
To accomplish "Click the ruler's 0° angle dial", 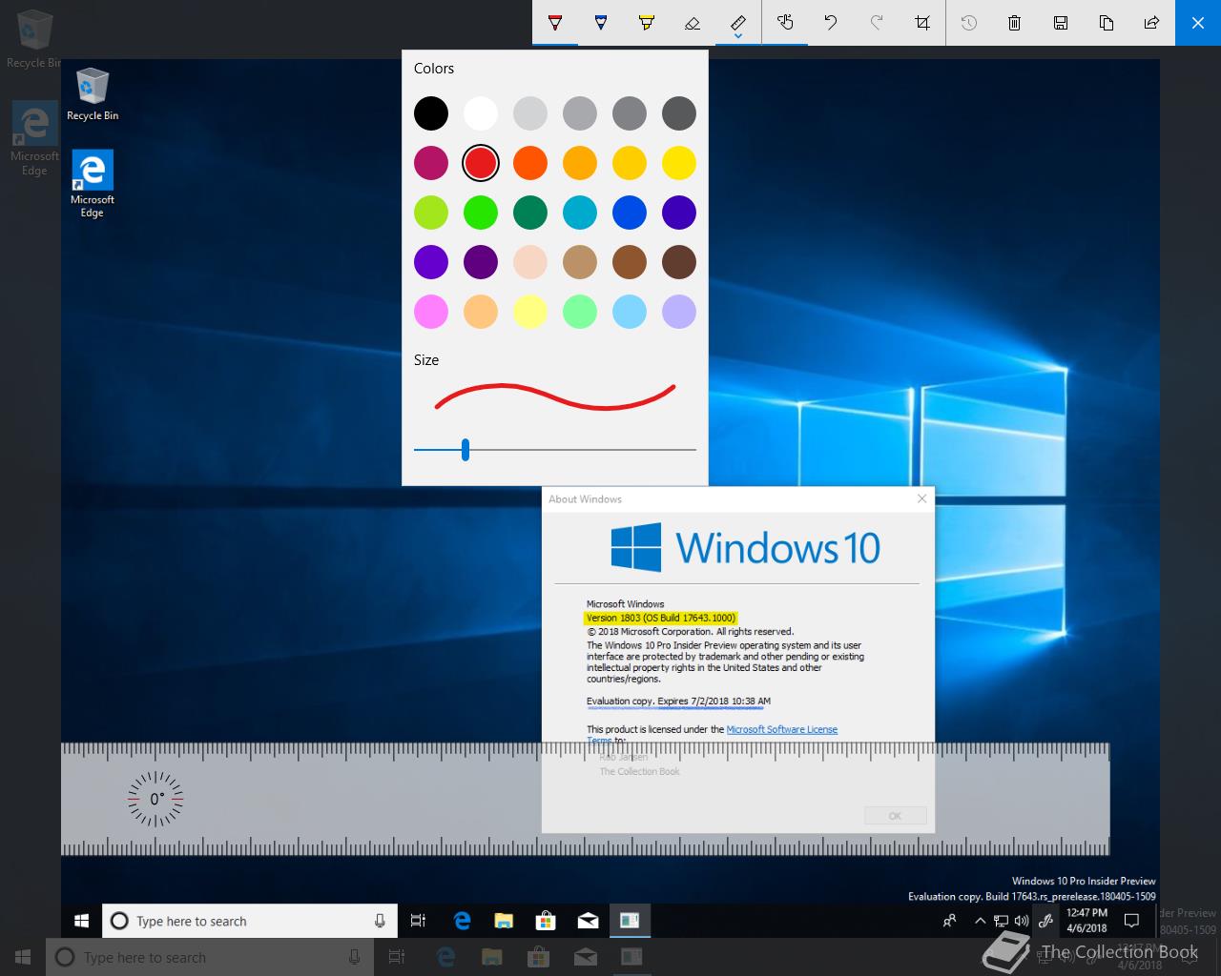I will tap(155, 799).
